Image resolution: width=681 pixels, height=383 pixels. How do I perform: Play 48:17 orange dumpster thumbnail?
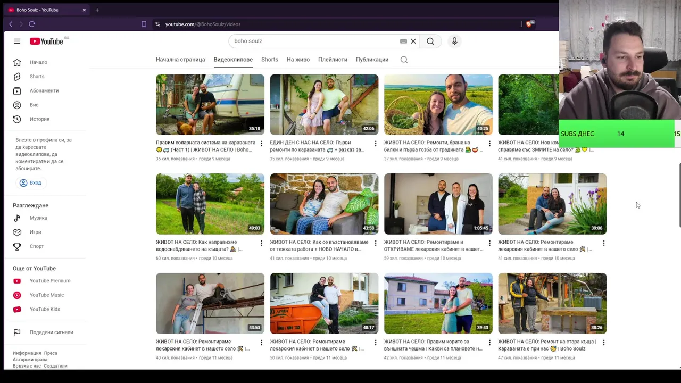(x=324, y=303)
